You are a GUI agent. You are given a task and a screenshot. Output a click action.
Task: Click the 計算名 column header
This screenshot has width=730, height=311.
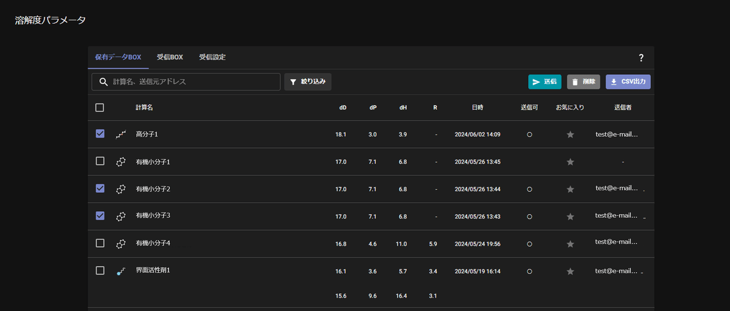coord(144,108)
